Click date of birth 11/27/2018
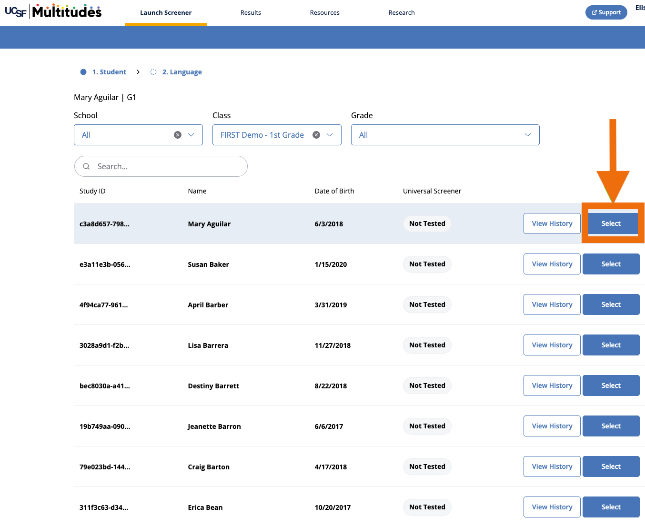The height and width of the screenshot is (527, 645). [333, 345]
